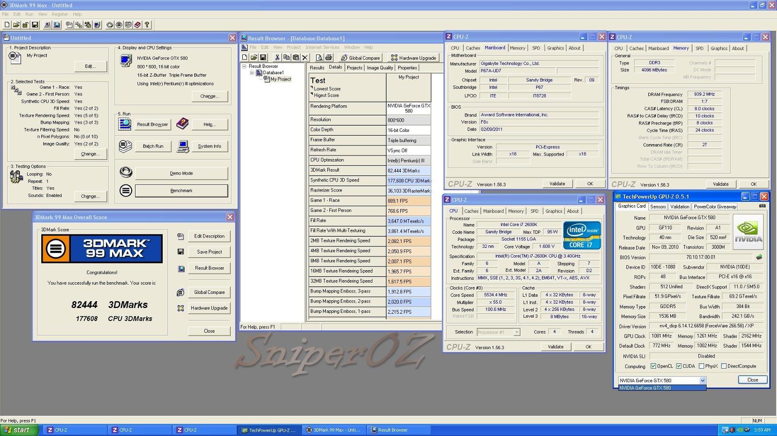Click Edit... button in Project Description
The height and width of the screenshot is (436, 777).
pos(90,66)
